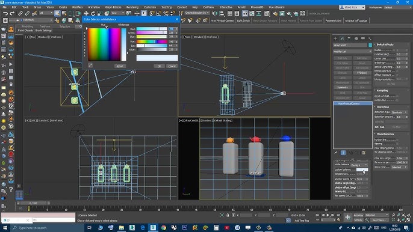Toggle the Set Key button
The image size is (413, 232).
tap(358, 220)
